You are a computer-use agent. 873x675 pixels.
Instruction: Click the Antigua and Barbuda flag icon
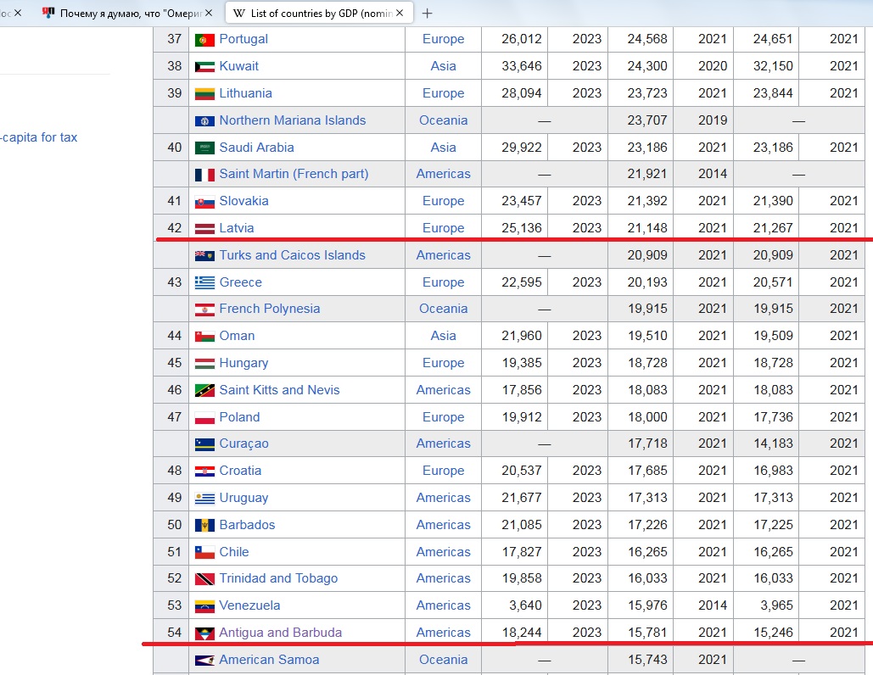click(204, 633)
